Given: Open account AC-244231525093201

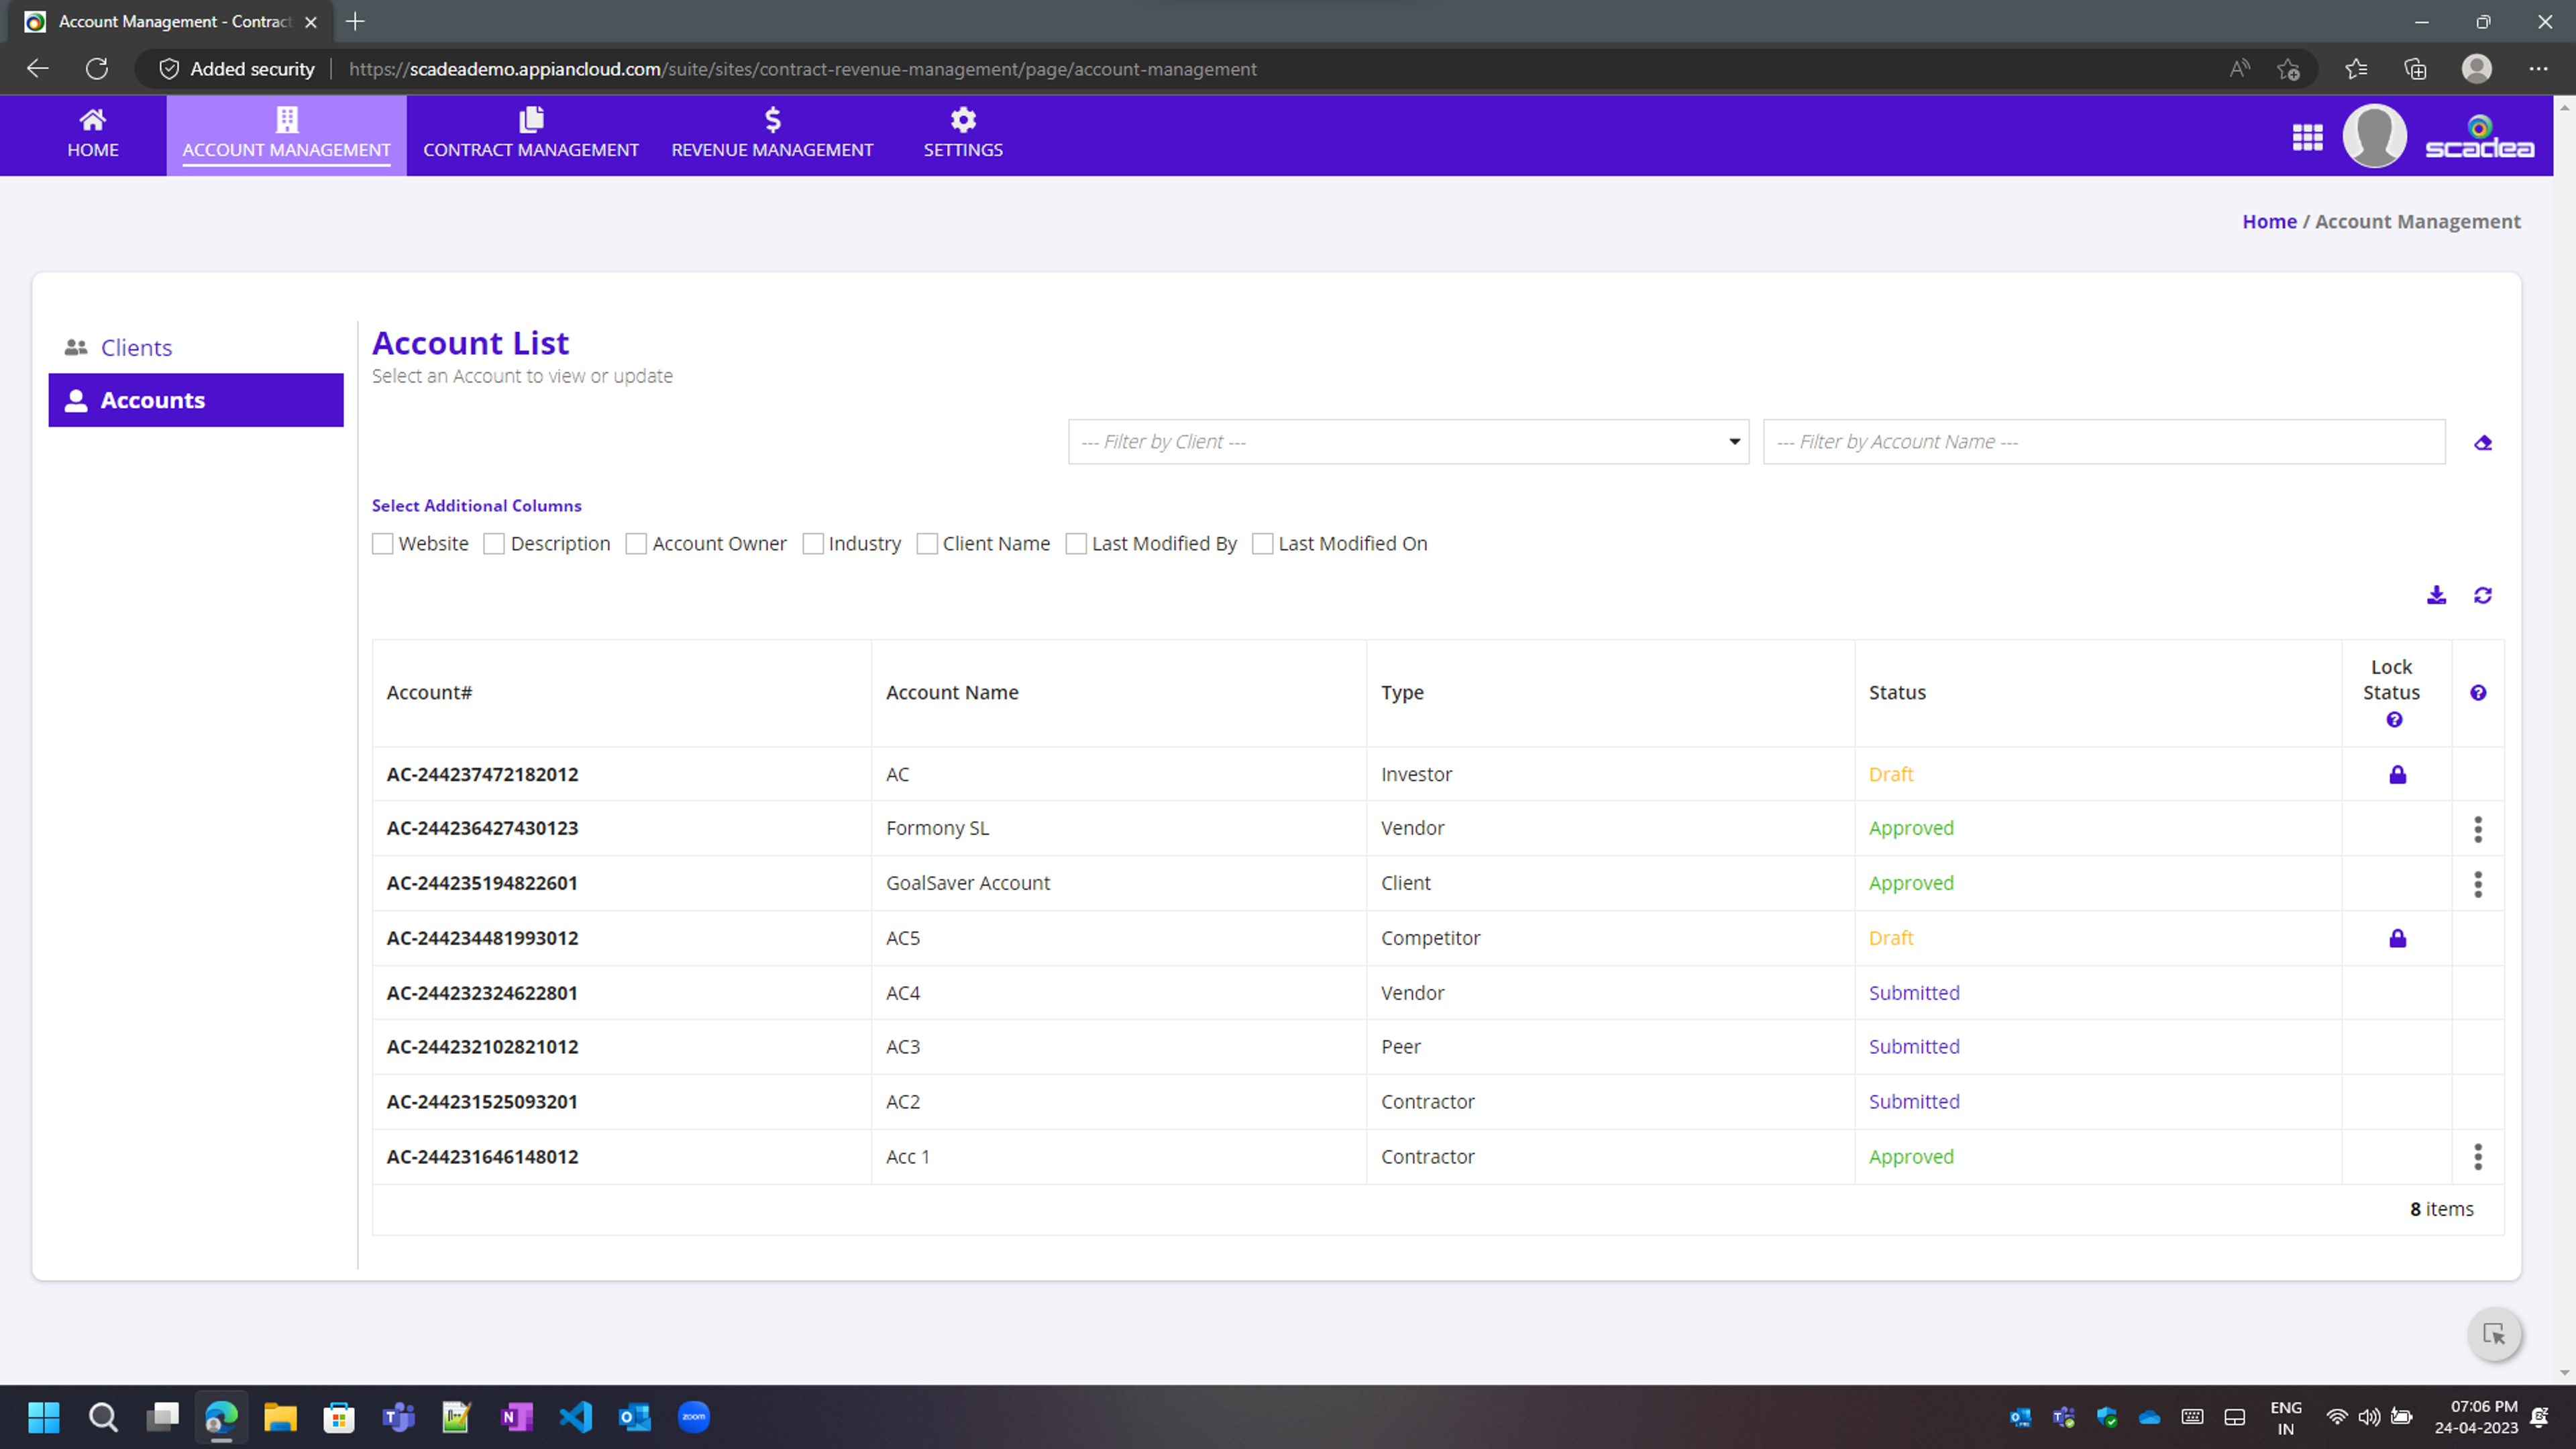Looking at the screenshot, I should 482,1102.
